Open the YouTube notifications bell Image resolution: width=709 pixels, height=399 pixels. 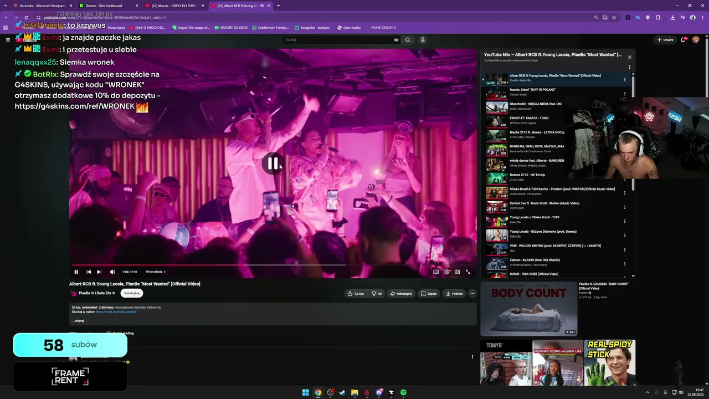click(x=684, y=40)
